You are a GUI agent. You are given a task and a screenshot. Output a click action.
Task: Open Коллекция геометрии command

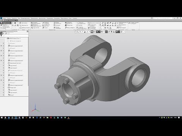coord(92,28)
